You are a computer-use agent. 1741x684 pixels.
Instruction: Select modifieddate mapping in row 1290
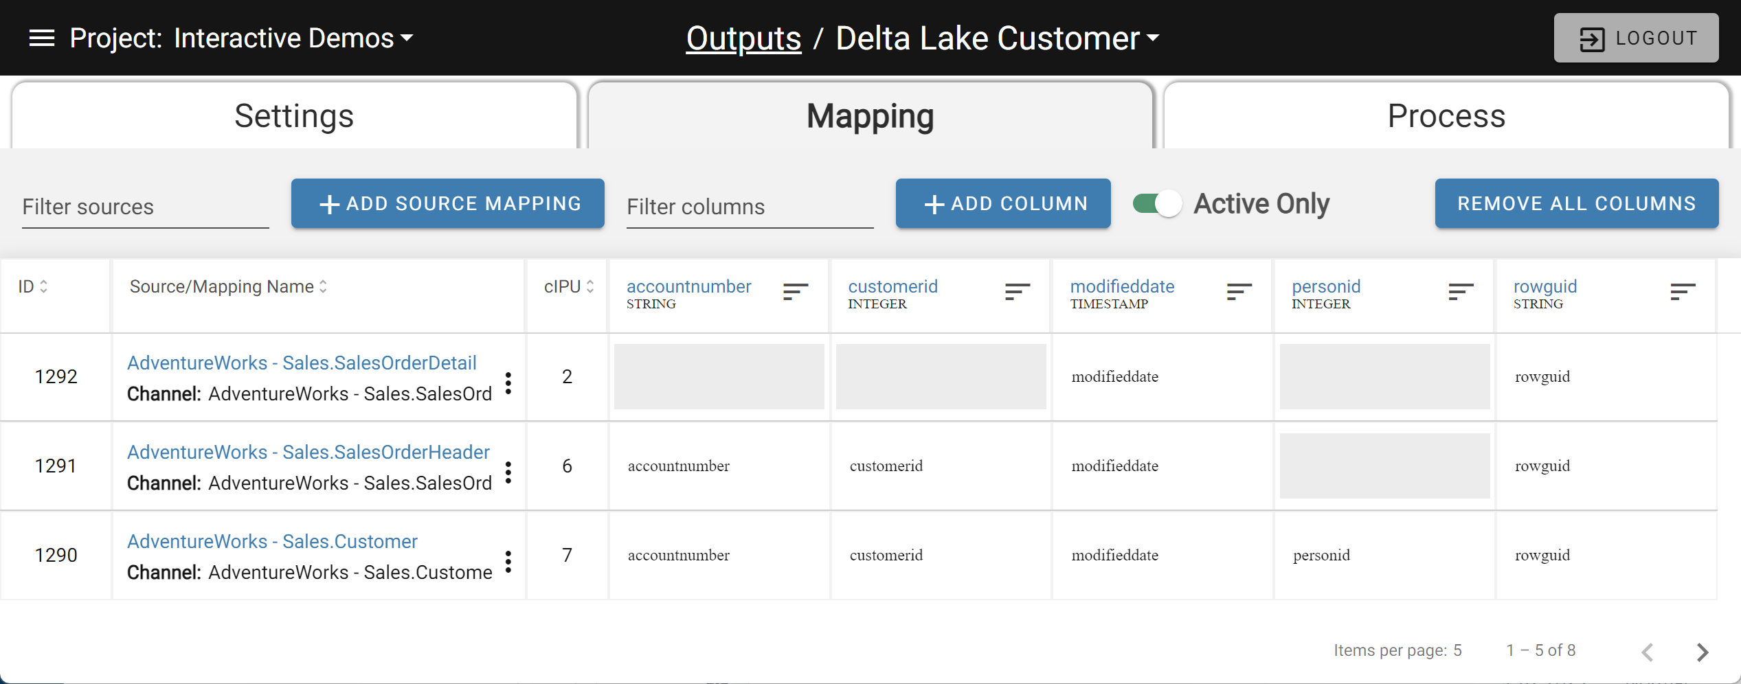(1115, 555)
